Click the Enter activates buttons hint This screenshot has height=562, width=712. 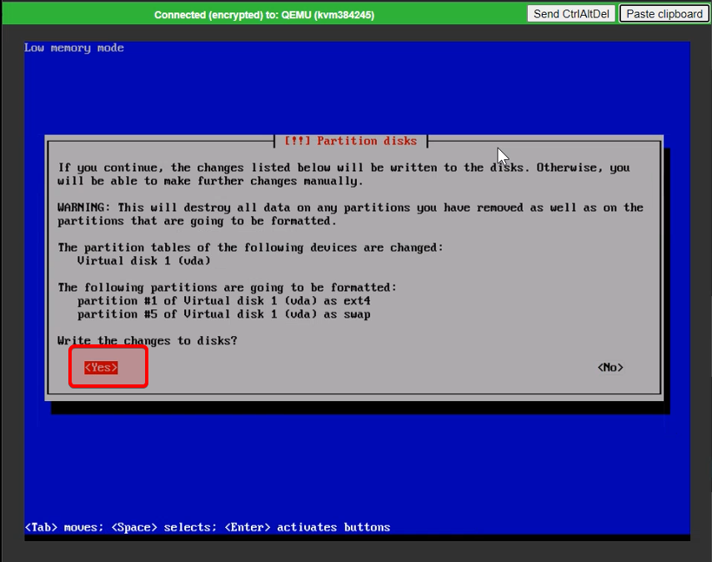click(307, 527)
